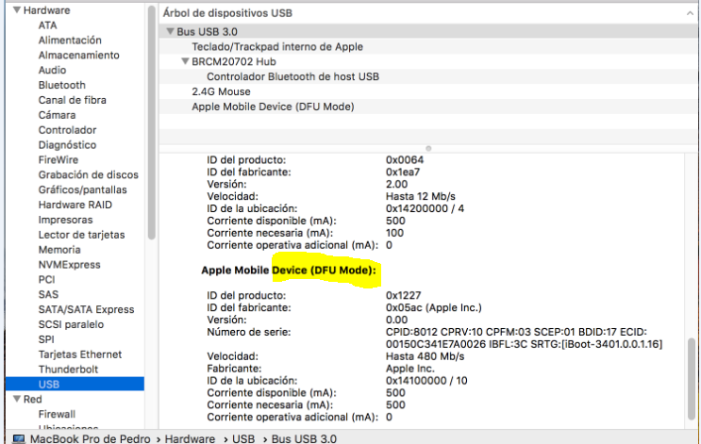
Task: Click manufacturer ID value 0x1ea7
Action: (403, 172)
